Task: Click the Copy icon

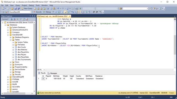Action: 51,9
